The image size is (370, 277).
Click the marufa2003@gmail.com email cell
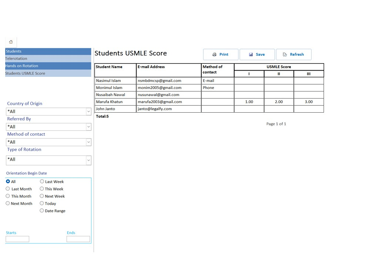tap(169, 102)
